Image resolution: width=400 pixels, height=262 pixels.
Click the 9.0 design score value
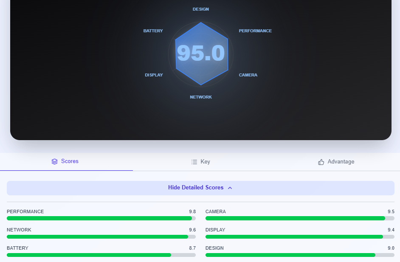[391, 248]
